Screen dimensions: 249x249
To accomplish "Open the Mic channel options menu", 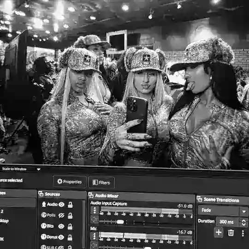I will tap(95, 236).
